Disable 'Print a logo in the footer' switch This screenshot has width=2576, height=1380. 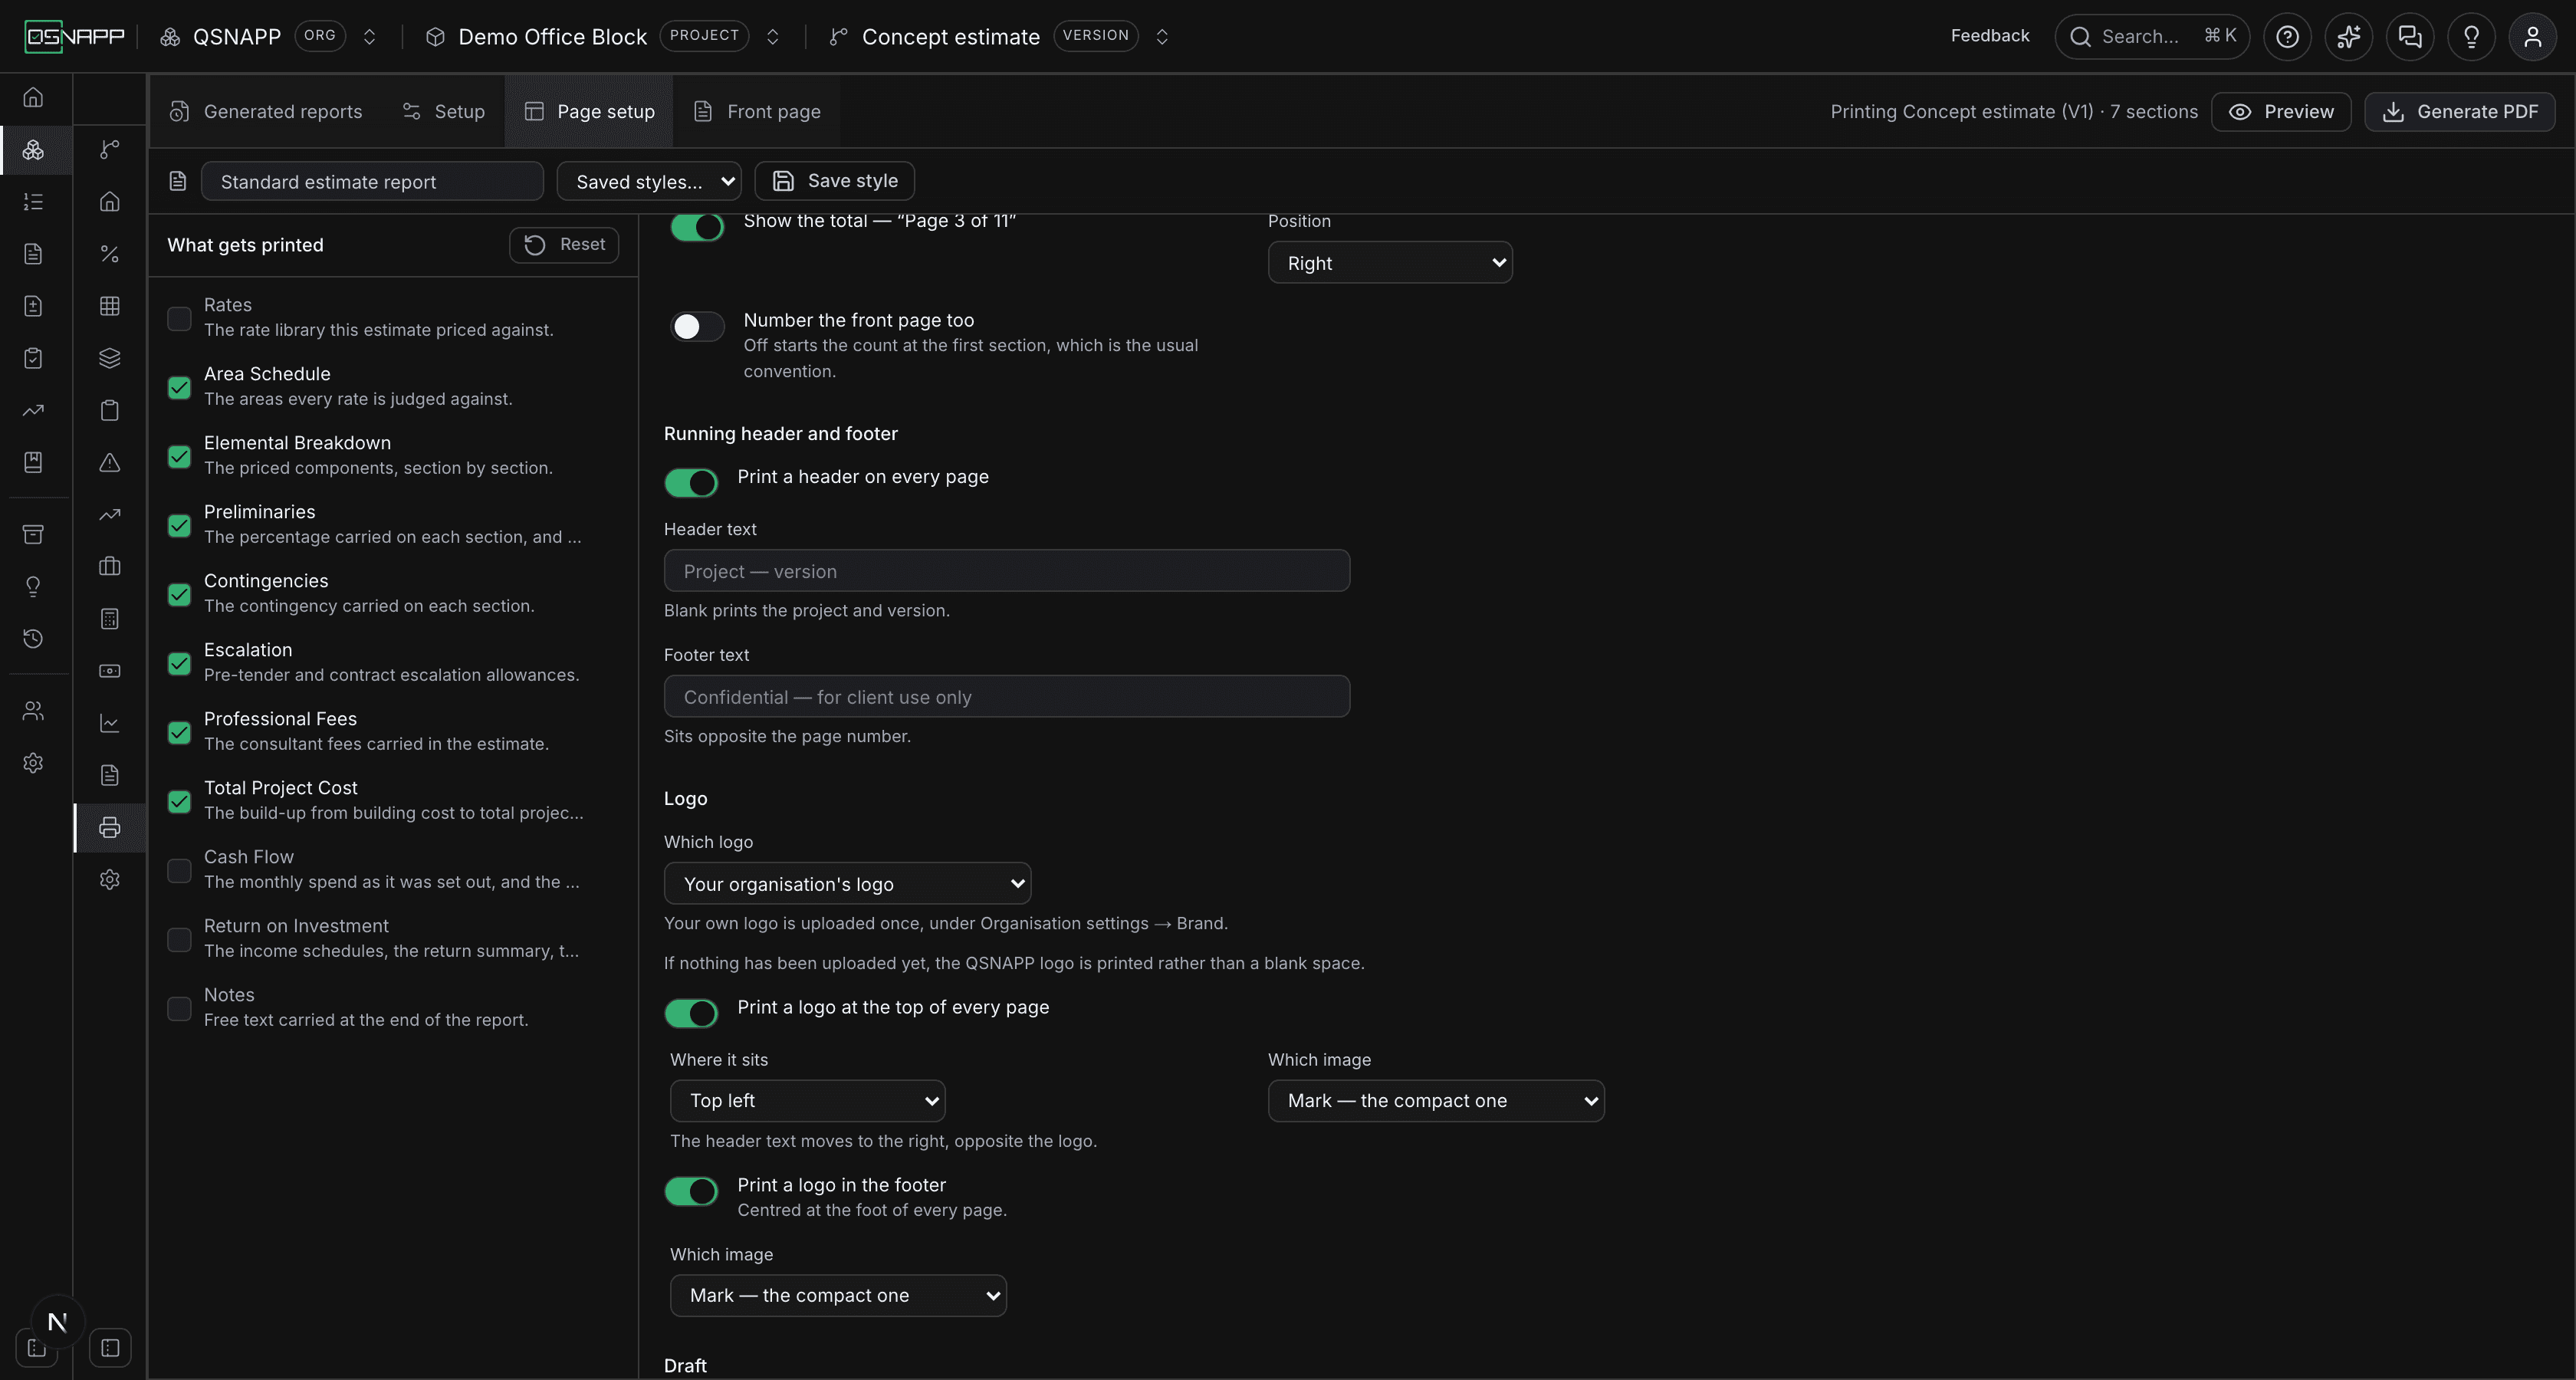point(691,1191)
